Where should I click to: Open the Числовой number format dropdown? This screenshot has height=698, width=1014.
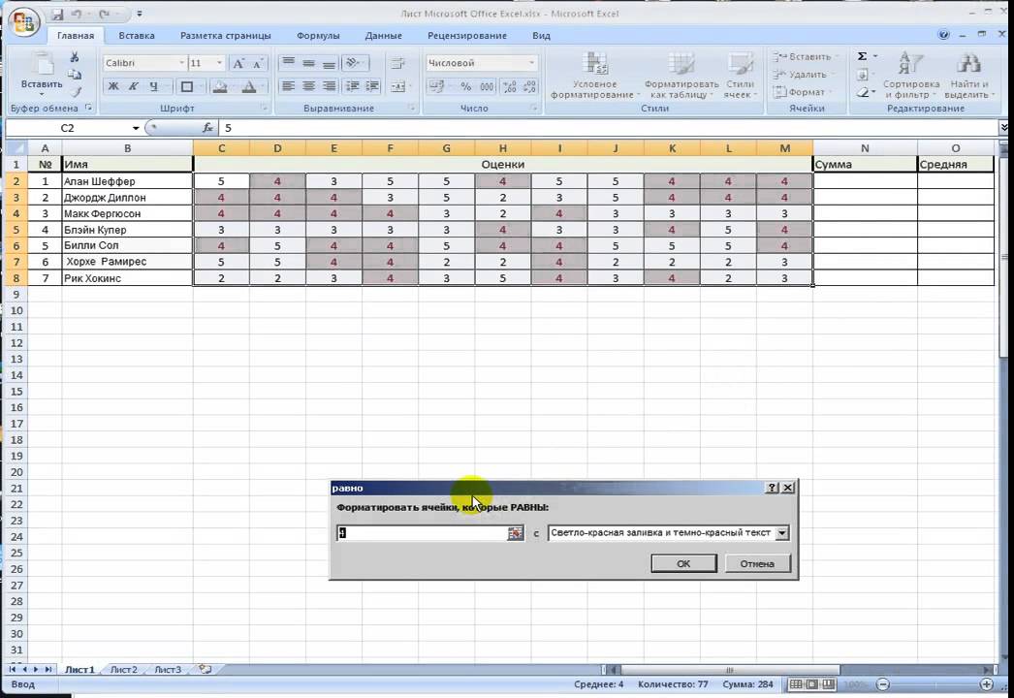531,63
